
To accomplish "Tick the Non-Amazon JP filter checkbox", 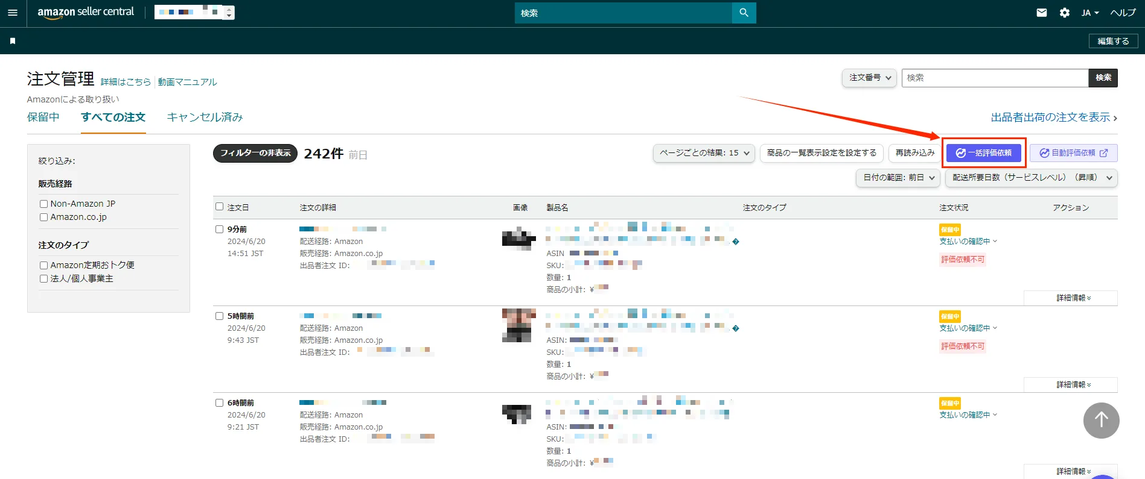I will (x=43, y=204).
